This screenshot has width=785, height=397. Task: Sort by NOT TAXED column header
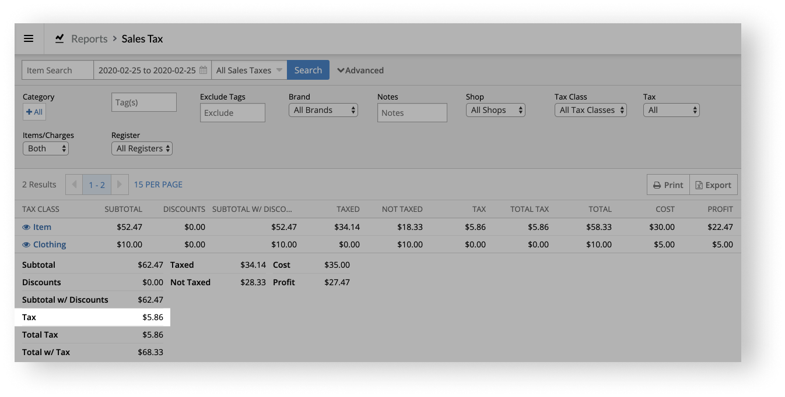click(402, 209)
